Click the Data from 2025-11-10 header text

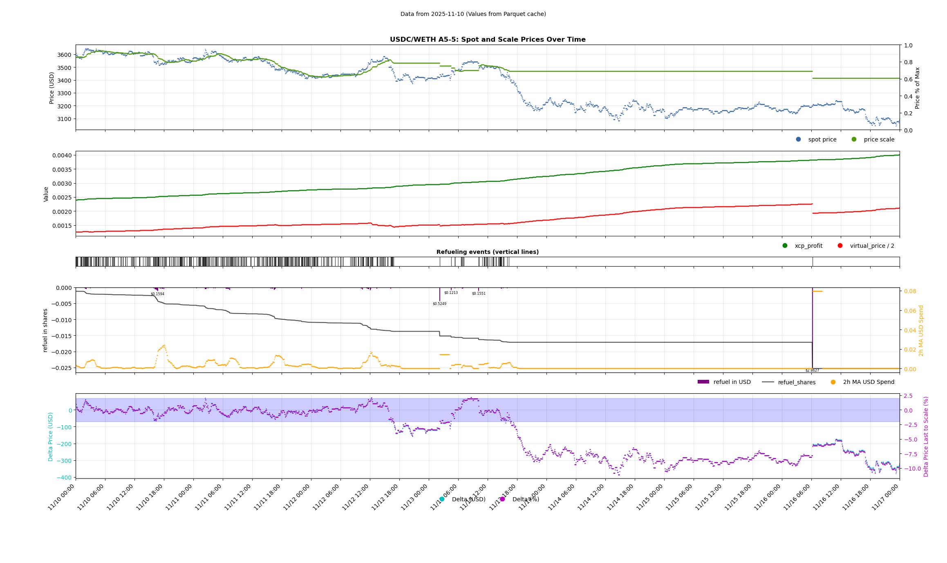point(473,14)
